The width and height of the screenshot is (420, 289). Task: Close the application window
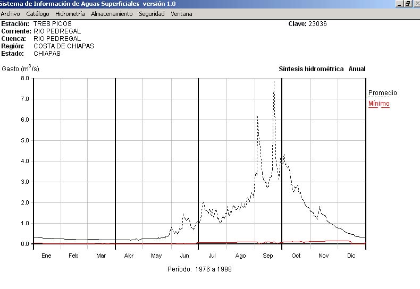pos(416,4)
